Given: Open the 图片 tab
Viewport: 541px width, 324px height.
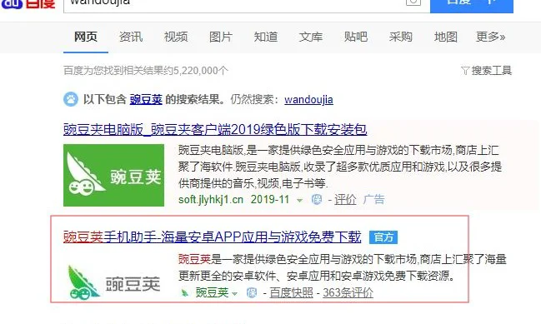Looking at the screenshot, I should [221, 37].
